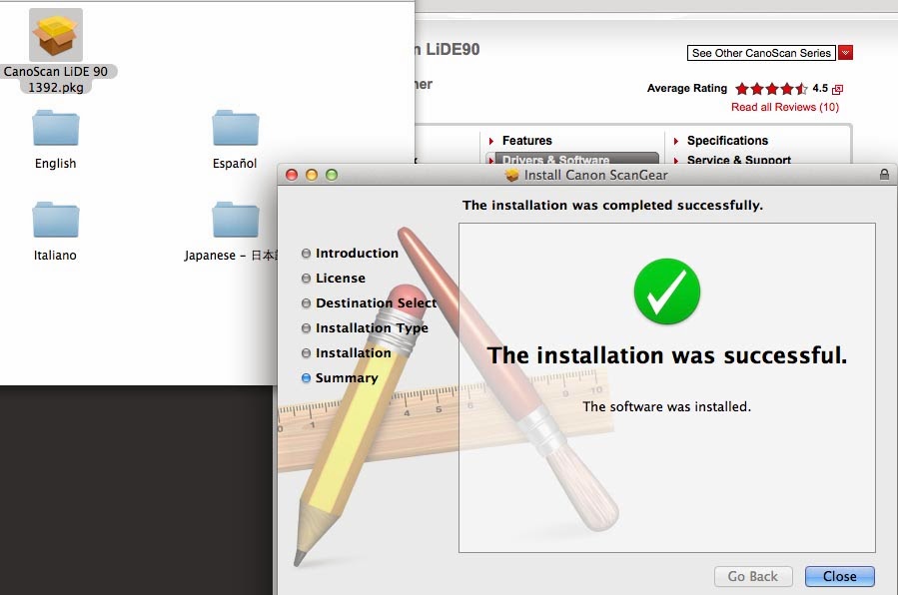Open the Español folder
This screenshot has height=595, width=898.
pos(236,128)
